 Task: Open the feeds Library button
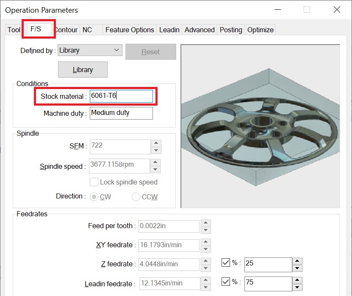(x=83, y=70)
